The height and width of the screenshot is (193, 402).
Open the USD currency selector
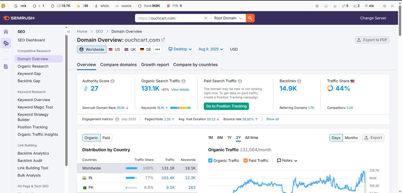tap(234, 49)
